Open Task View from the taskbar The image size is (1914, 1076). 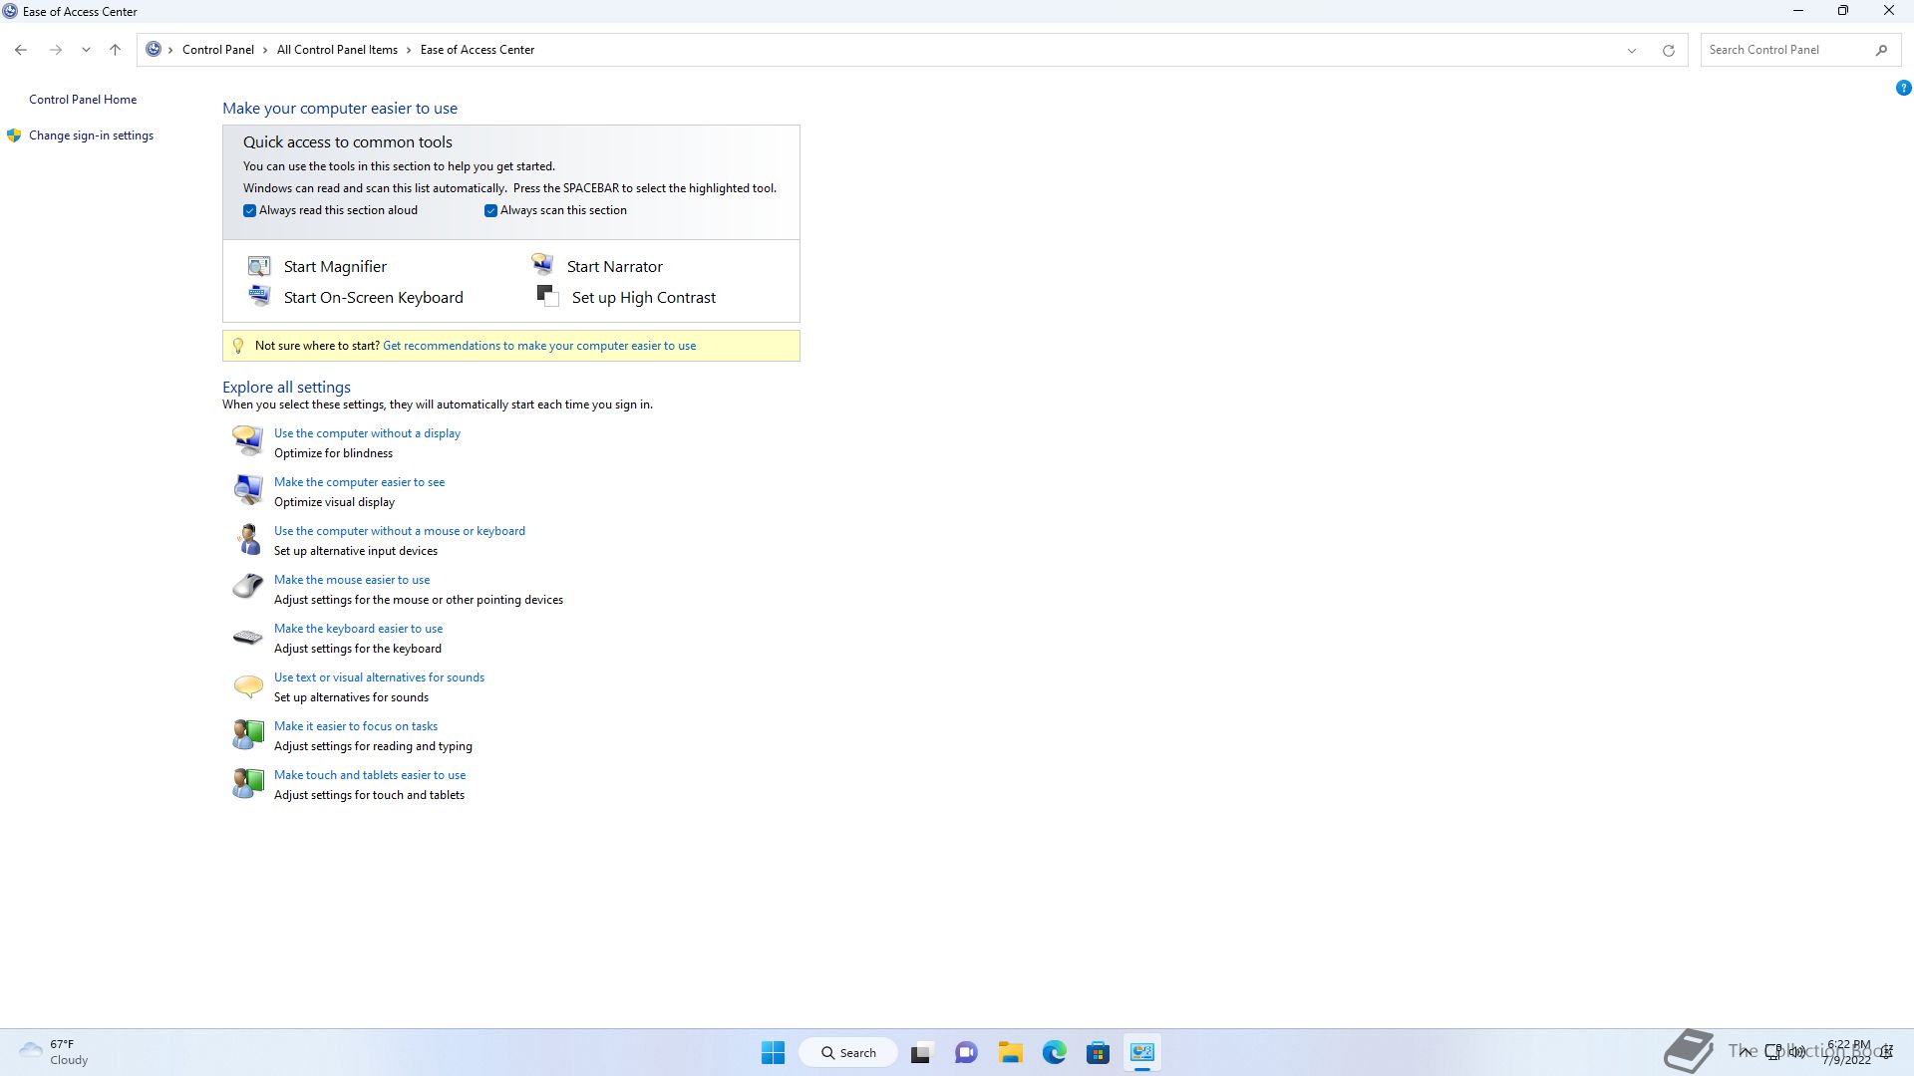(x=920, y=1052)
